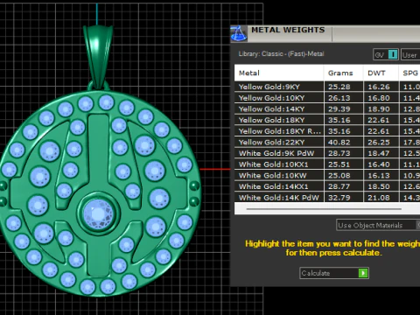Click the 32.79 grams value
Image resolution: width=420 pixels, height=315 pixels.
click(339, 198)
